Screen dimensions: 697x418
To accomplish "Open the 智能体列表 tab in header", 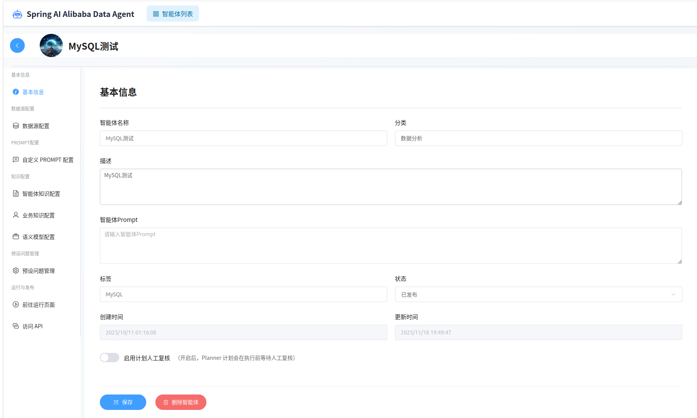I will coord(173,14).
